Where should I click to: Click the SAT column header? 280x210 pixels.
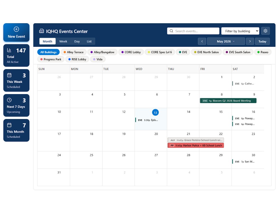coord(235,69)
